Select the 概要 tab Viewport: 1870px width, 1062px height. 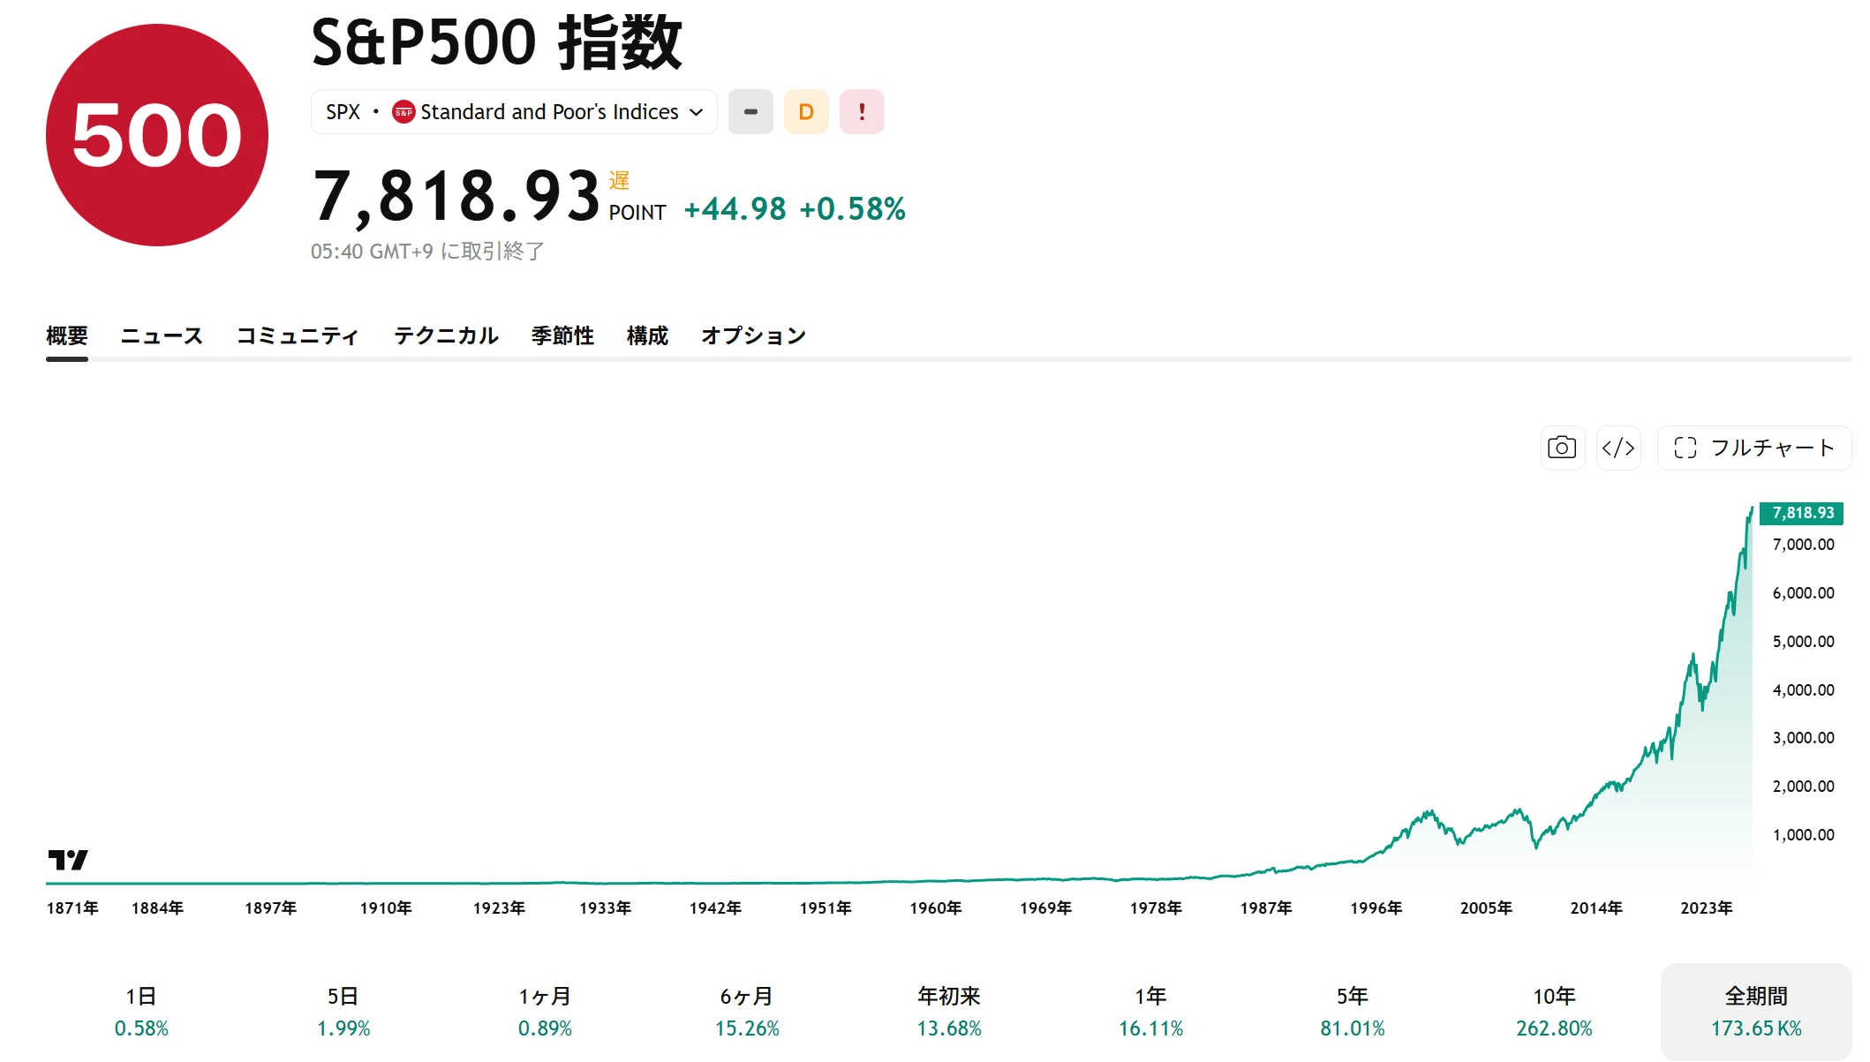coord(67,335)
